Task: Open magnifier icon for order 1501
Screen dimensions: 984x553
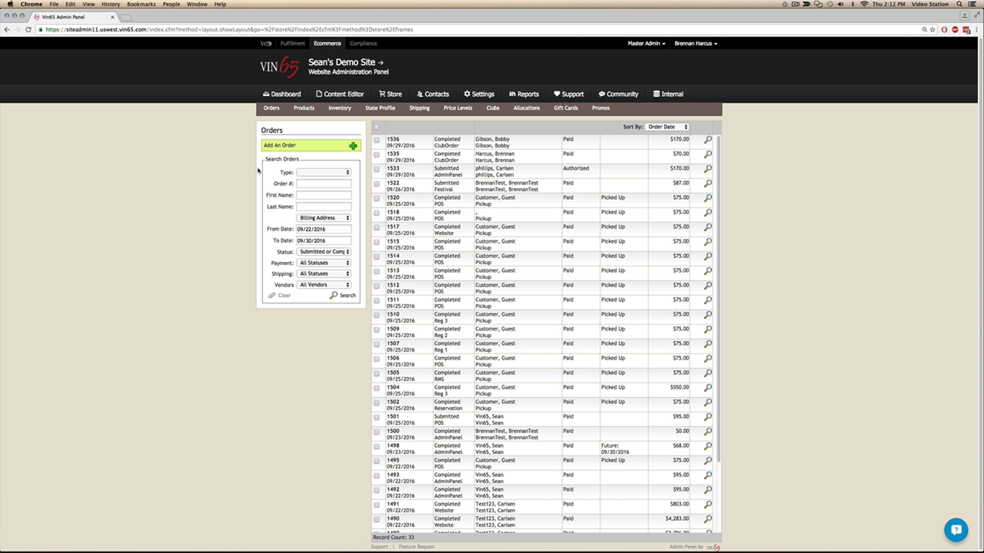Action: 708,417
